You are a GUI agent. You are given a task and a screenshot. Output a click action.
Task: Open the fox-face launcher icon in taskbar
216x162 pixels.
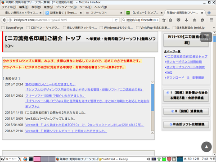click(x=25, y=159)
